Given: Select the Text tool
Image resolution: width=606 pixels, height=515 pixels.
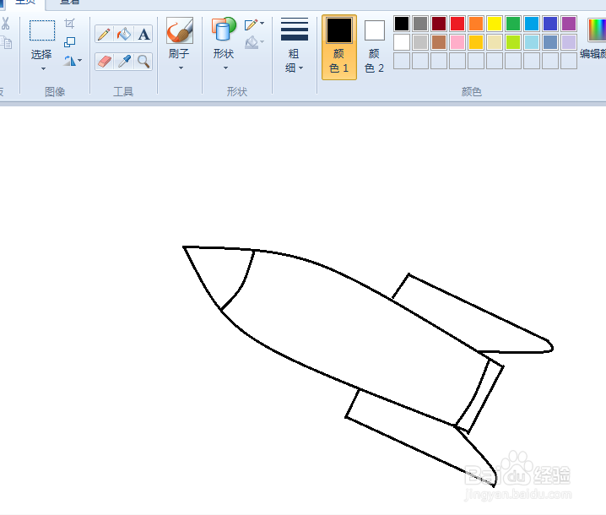Looking at the screenshot, I should coord(143,34).
